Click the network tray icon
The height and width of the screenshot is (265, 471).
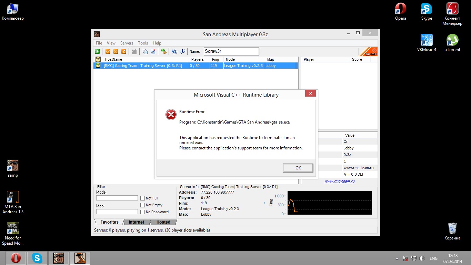coord(414,258)
